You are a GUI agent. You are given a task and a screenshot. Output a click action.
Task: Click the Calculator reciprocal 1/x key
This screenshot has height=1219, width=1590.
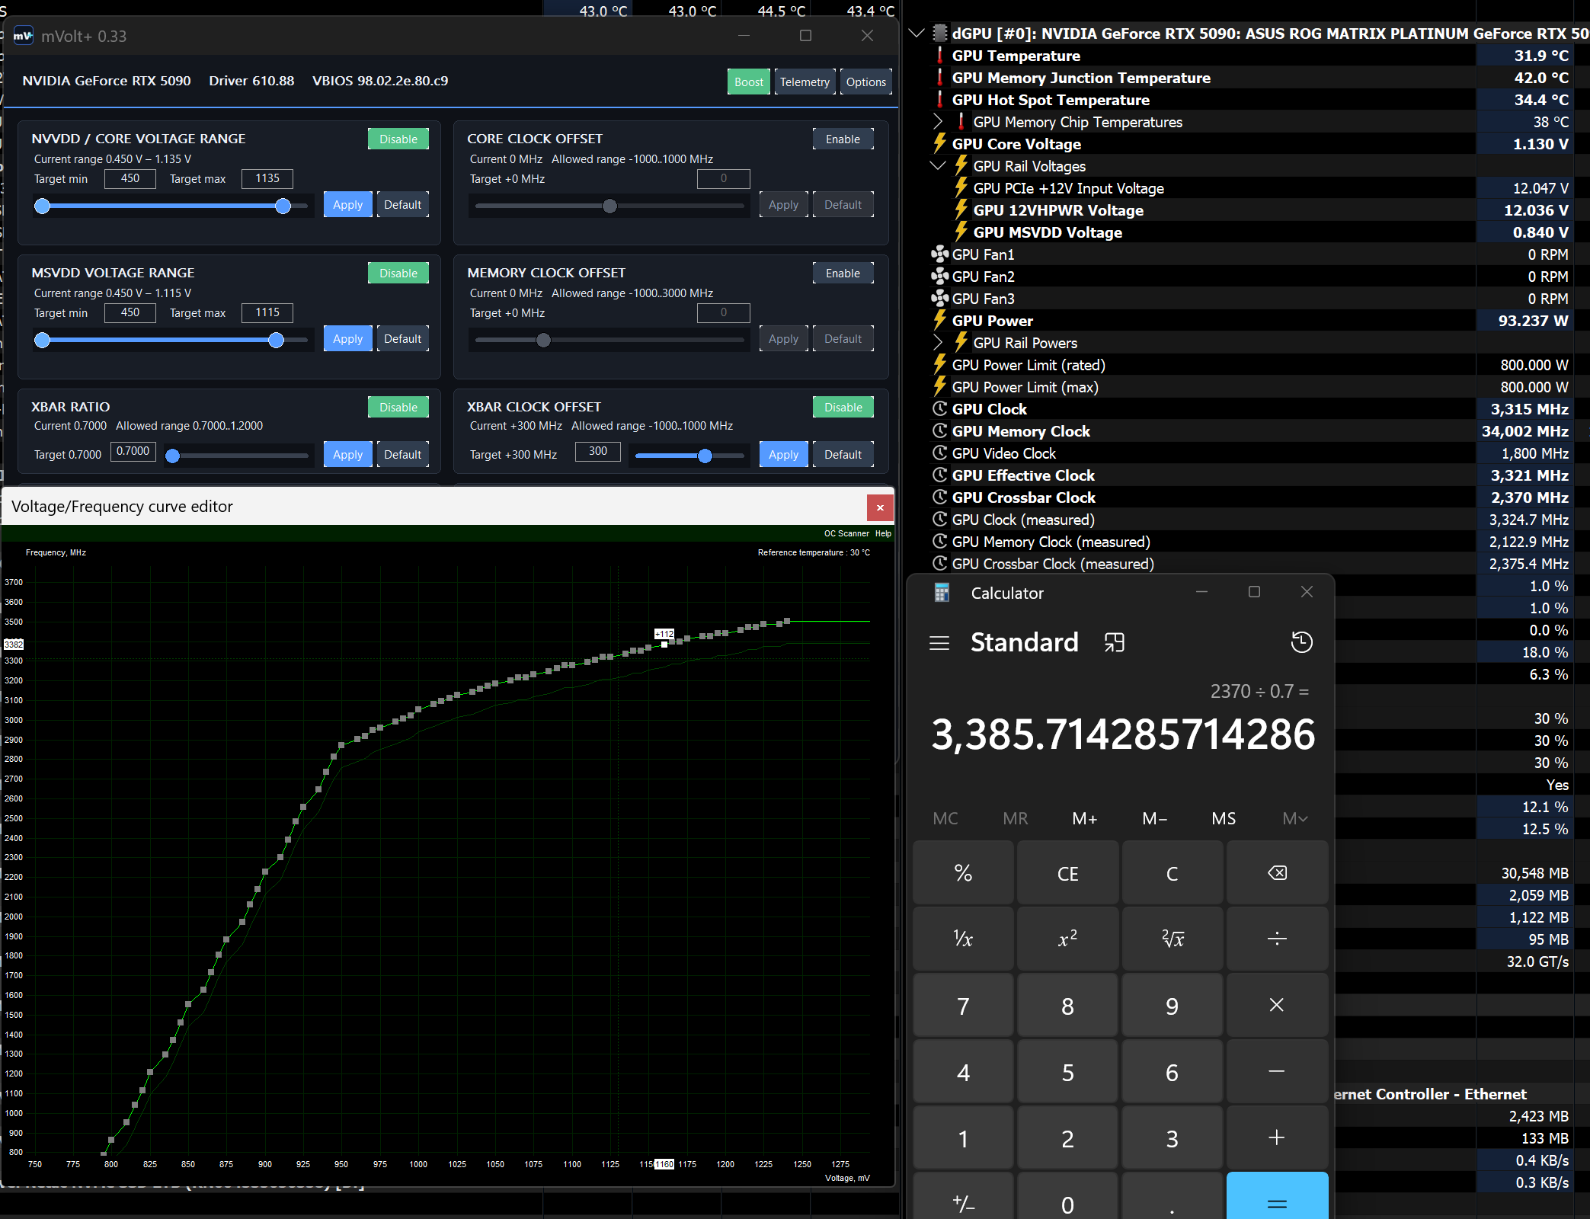tap(963, 939)
